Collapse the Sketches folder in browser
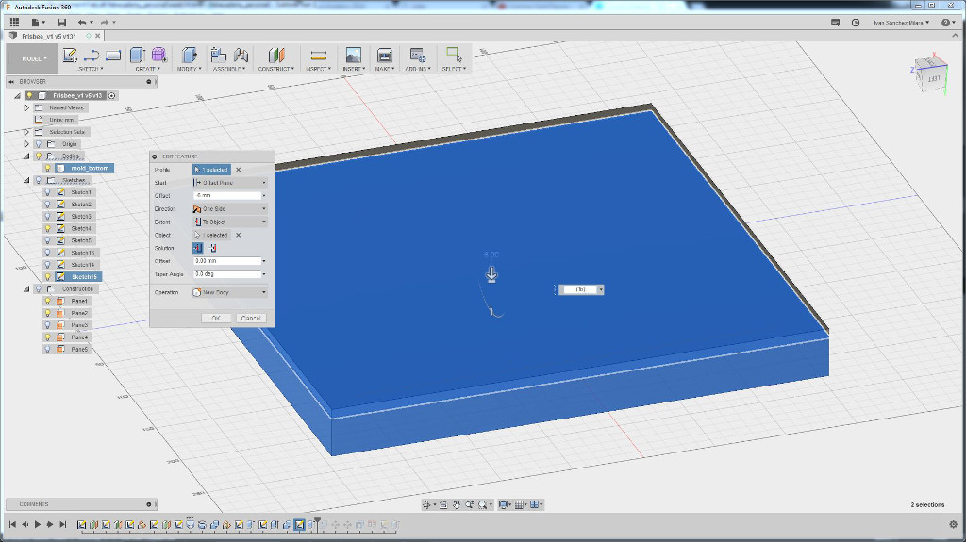The width and height of the screenshot is (966, 542). pos(26,180)
